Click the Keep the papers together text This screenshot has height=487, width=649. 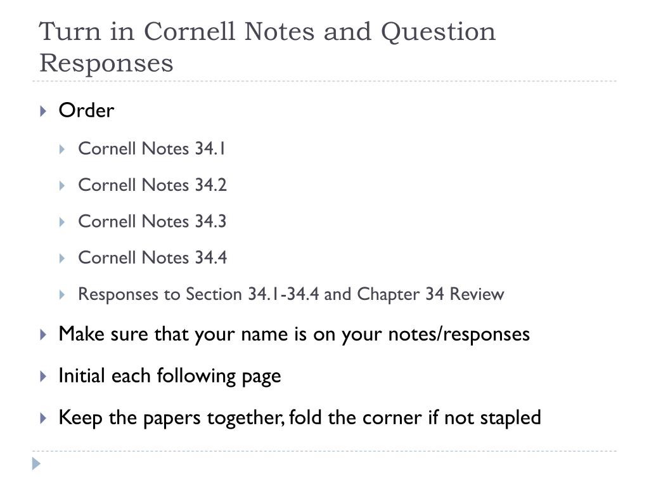300,418
